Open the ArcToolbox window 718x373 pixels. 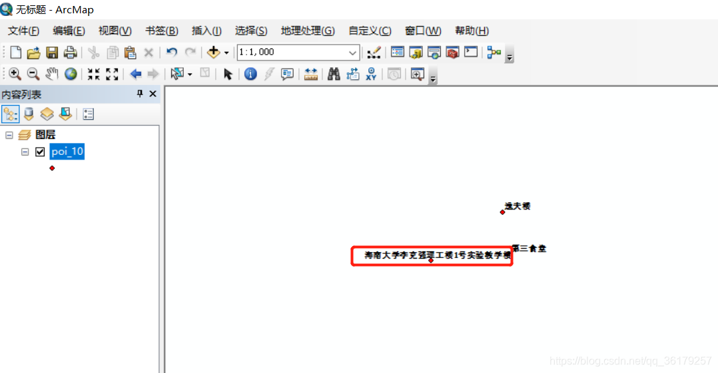point(452,53)
